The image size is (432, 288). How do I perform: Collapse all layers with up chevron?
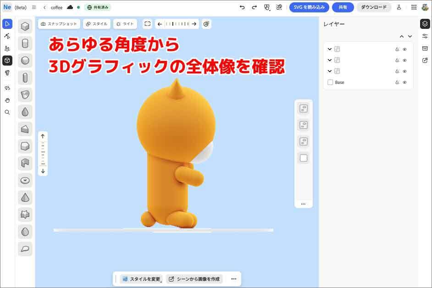tap(402, 36)
